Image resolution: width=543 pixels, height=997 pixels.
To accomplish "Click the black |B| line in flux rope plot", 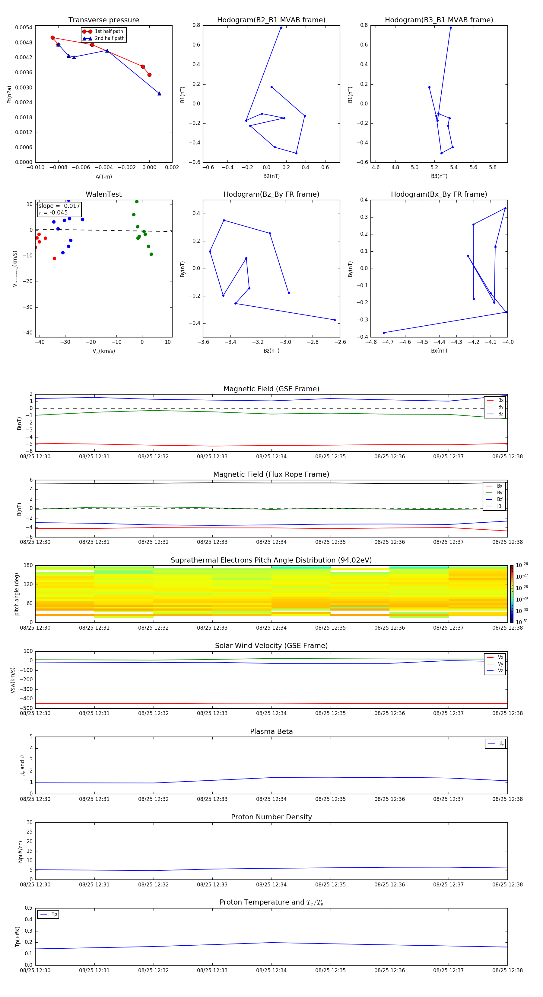I will [271, 483].
